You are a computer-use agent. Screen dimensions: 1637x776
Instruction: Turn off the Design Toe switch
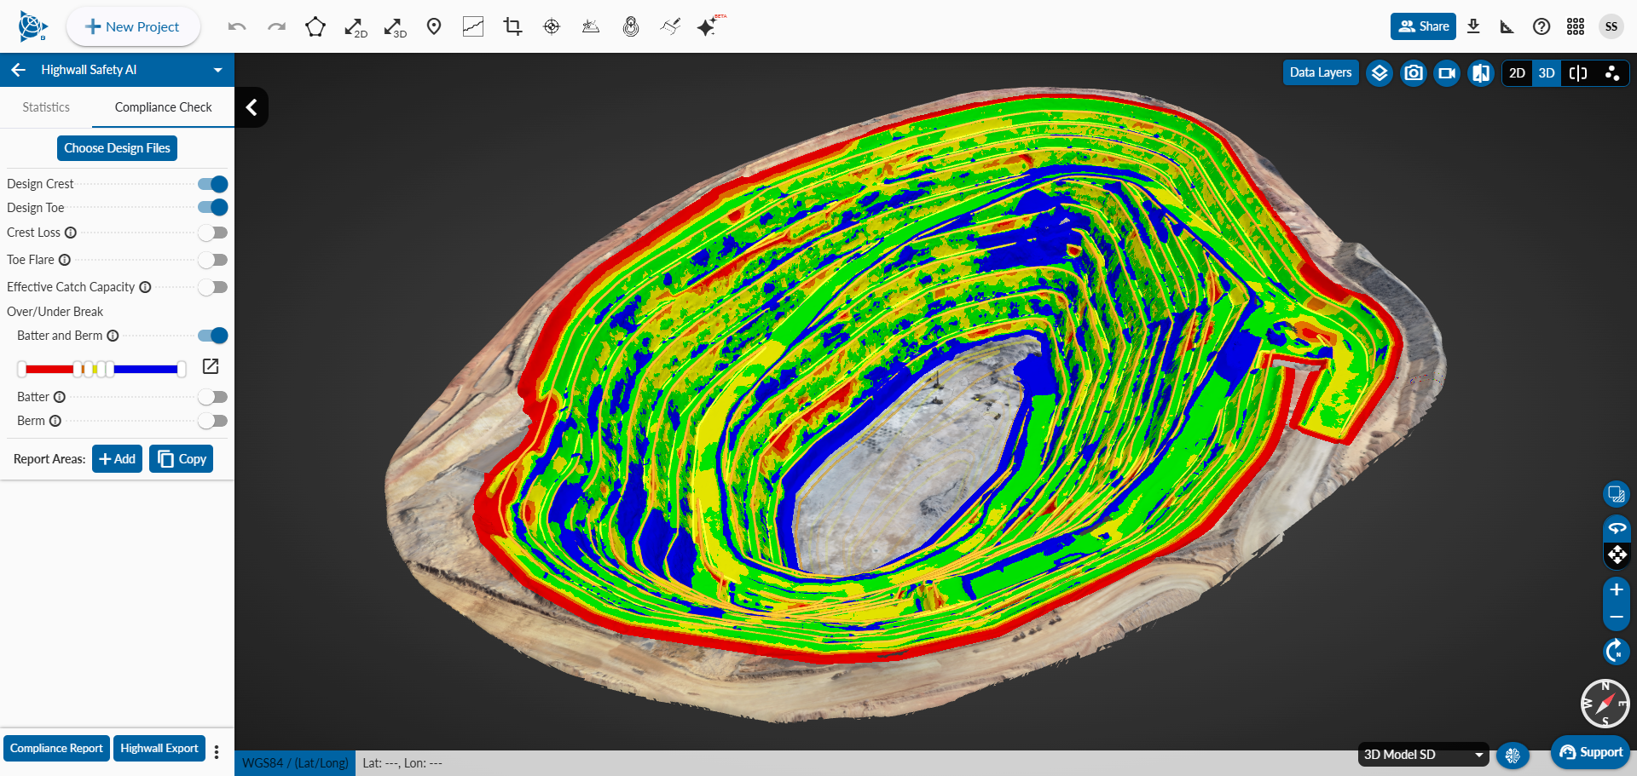[x=212, y=207]
